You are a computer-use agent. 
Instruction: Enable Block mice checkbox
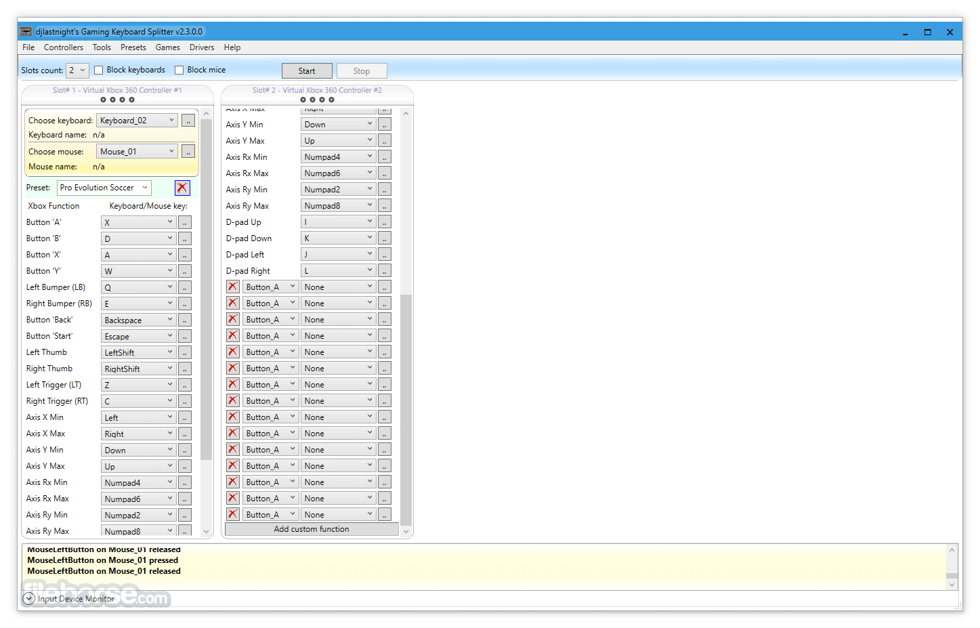(179, 70)
